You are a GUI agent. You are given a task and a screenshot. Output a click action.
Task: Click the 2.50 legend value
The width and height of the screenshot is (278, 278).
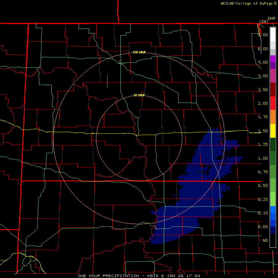tap(263, 90)
